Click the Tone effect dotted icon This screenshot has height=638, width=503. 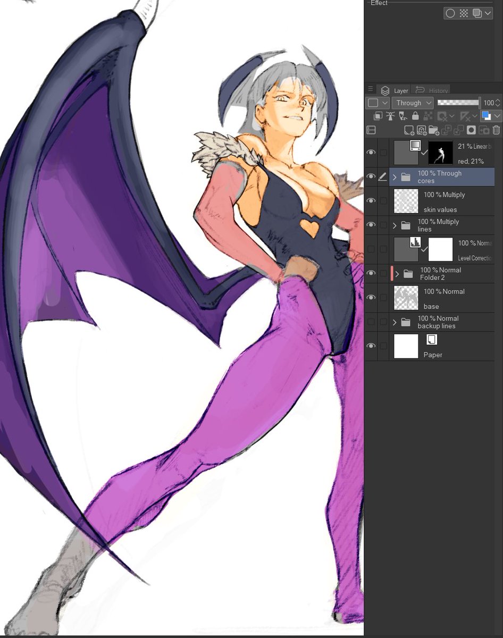tap(464, 13)
